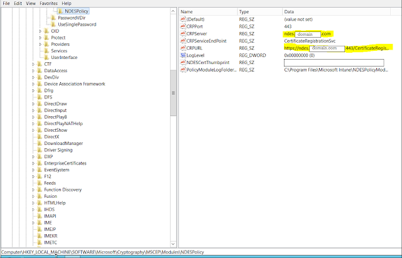Select the NDESPolicy folder icon
The width and height of the screenshot is (402, 258).
click(60, 11)
